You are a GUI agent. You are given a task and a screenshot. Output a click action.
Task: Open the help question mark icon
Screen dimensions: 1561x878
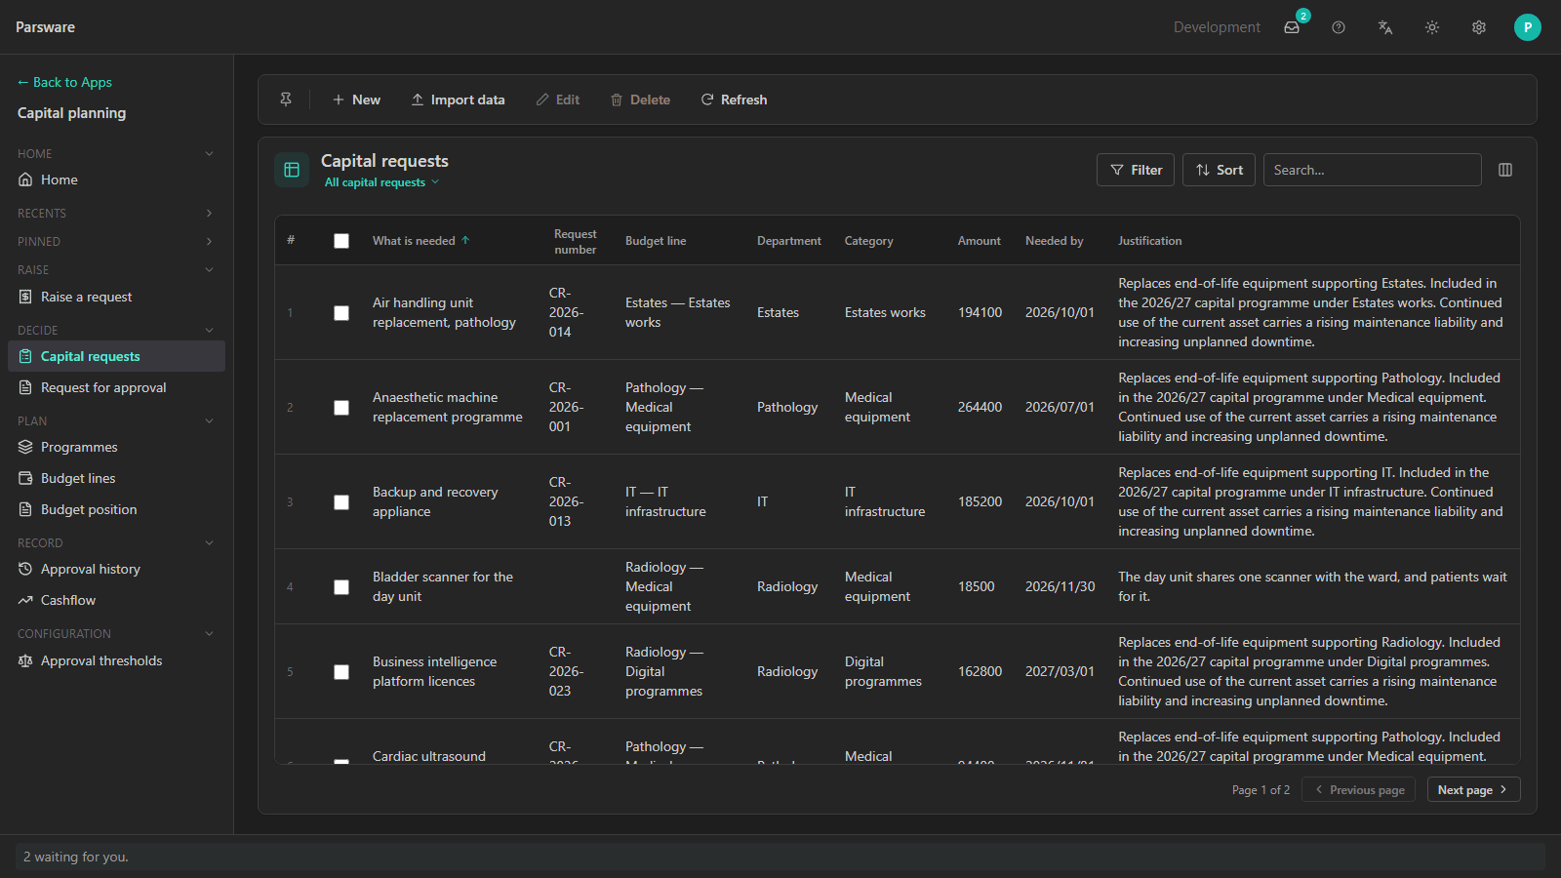coord(1339,27)
